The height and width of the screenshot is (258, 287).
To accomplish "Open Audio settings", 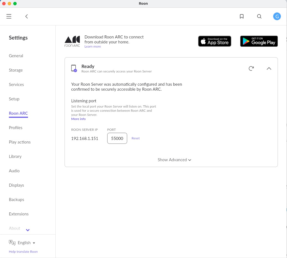I will [x=14, y=171].
